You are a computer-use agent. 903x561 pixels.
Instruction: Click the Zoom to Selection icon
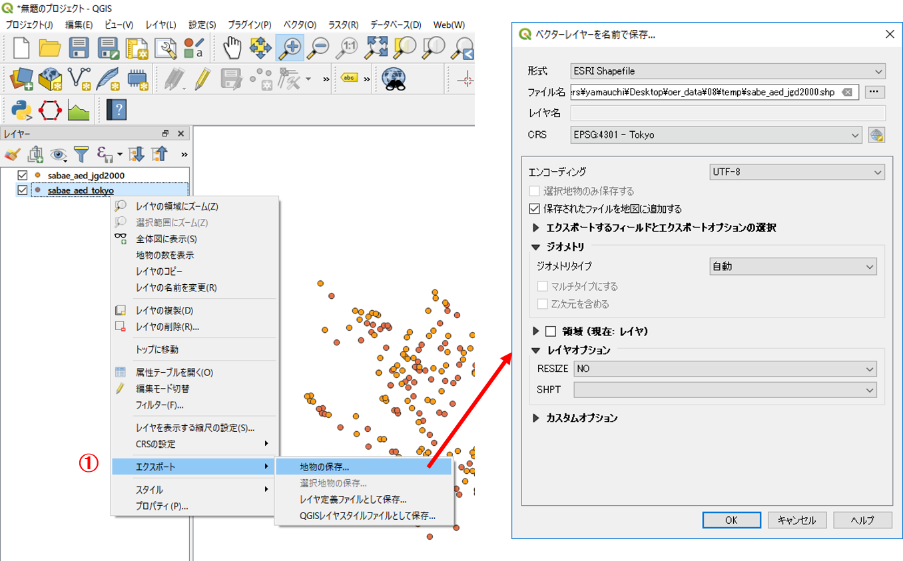pos(406,48)
